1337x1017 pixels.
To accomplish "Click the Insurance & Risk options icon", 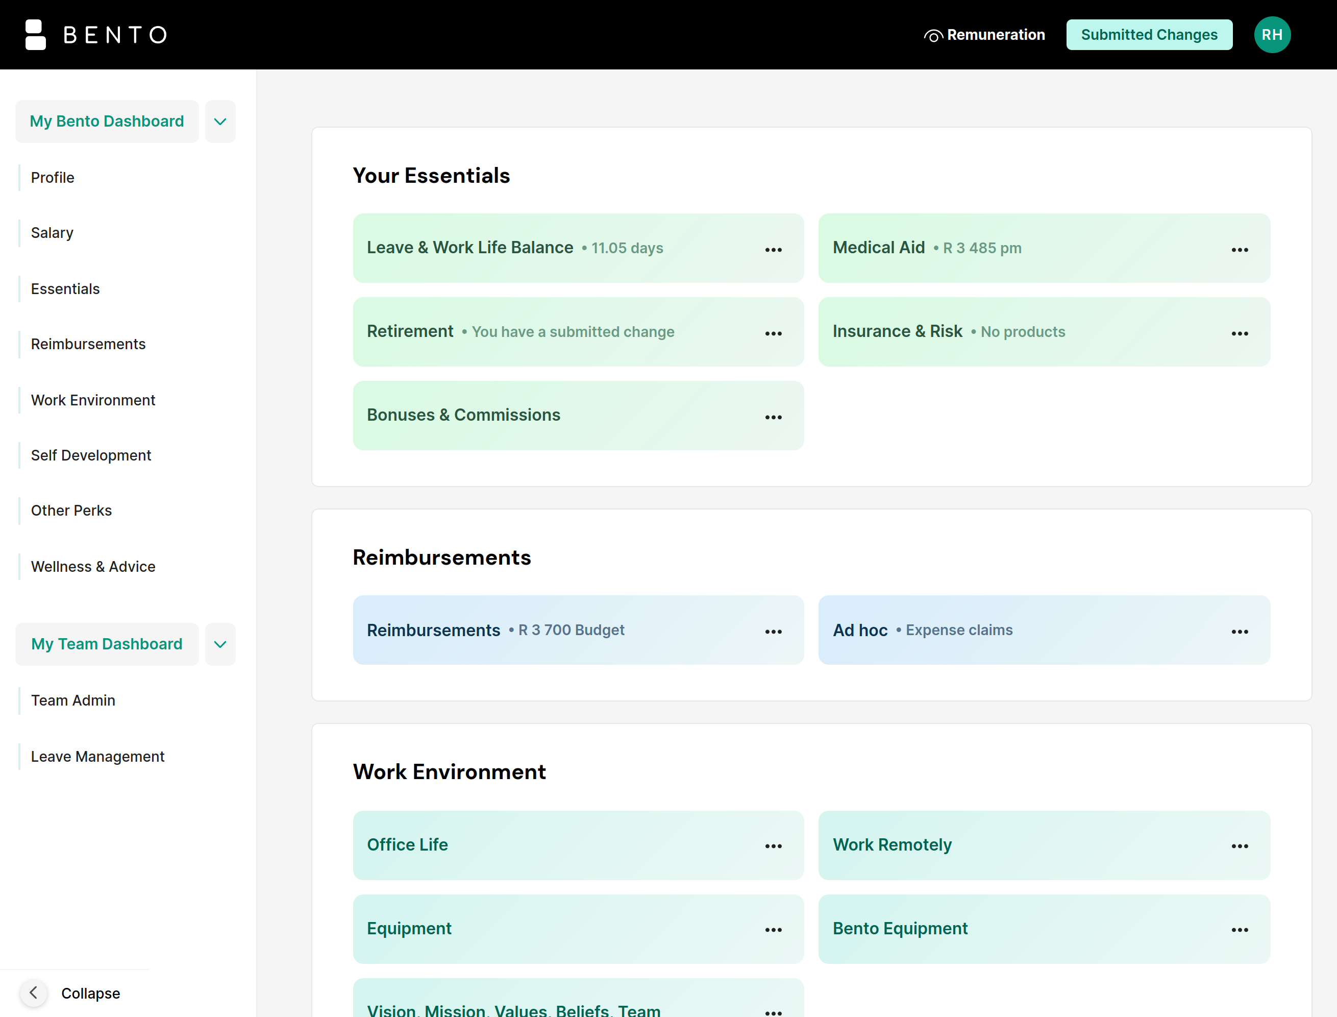I will [1240, 332].
